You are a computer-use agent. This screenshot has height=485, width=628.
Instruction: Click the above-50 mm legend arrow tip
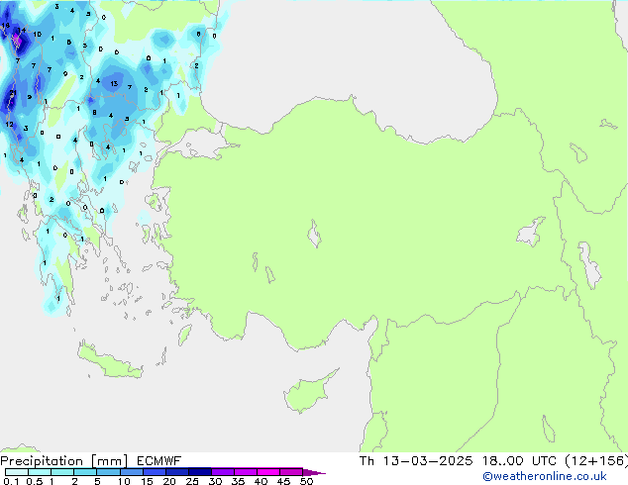pos(314,473)
